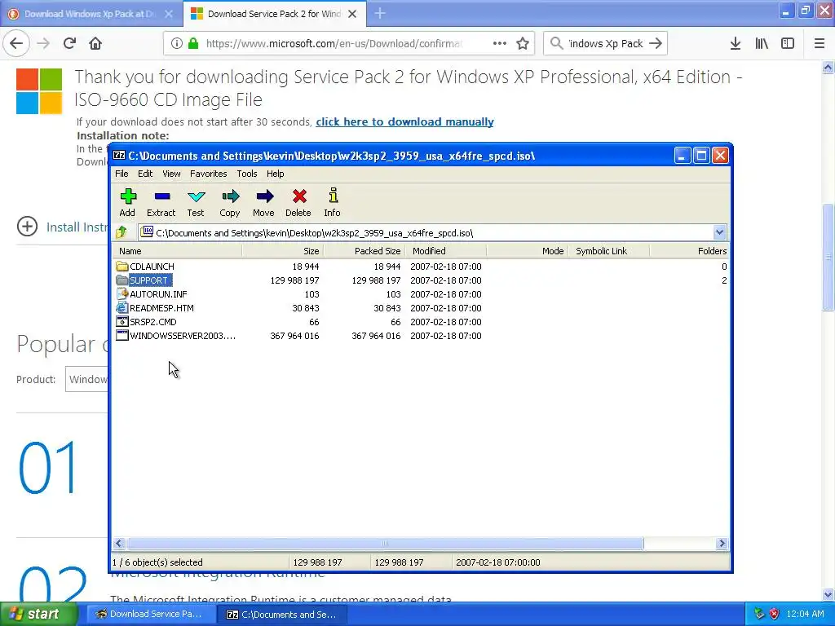The image size is (835, 626).
Task: Reload the current Firefox page
Action: coord(69,44)
